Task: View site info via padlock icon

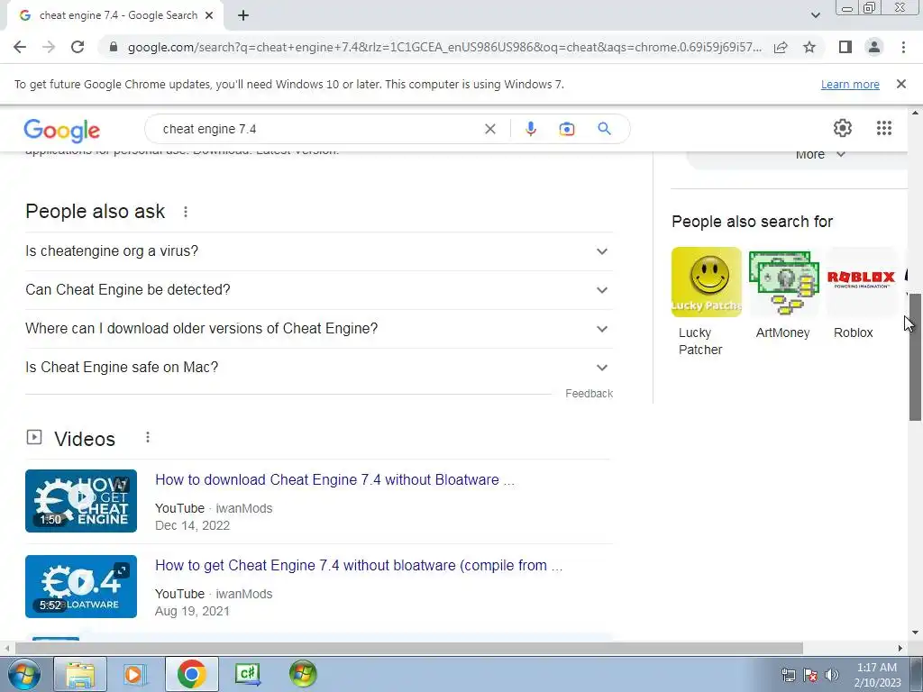Action: click(x=114, y=47)
